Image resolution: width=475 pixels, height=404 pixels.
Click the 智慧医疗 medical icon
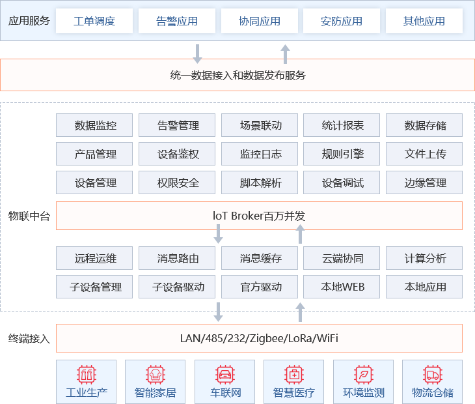[x=293, y=374]
